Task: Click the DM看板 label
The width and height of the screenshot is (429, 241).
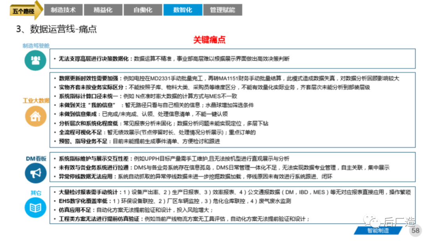Action: tap(36, 159)
